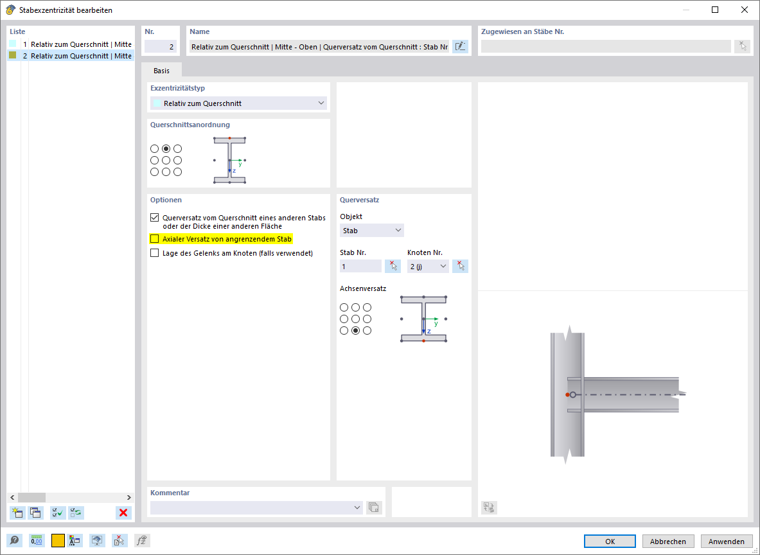
Task: Select bottom-right radio in Achsenversatz
Action: pos(367,331)
